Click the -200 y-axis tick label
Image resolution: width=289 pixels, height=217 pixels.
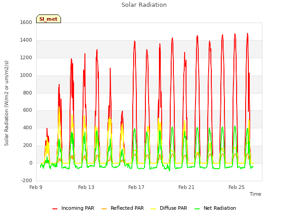coord(27,180)
